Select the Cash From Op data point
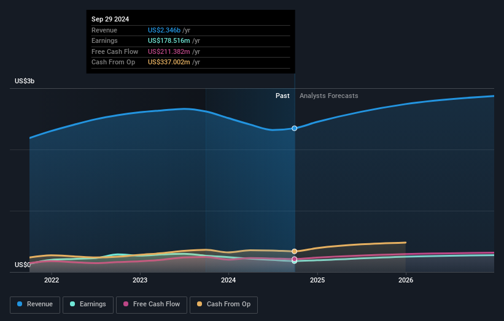The height and width of the screenshot is (321, 504). tap(295, 251)
